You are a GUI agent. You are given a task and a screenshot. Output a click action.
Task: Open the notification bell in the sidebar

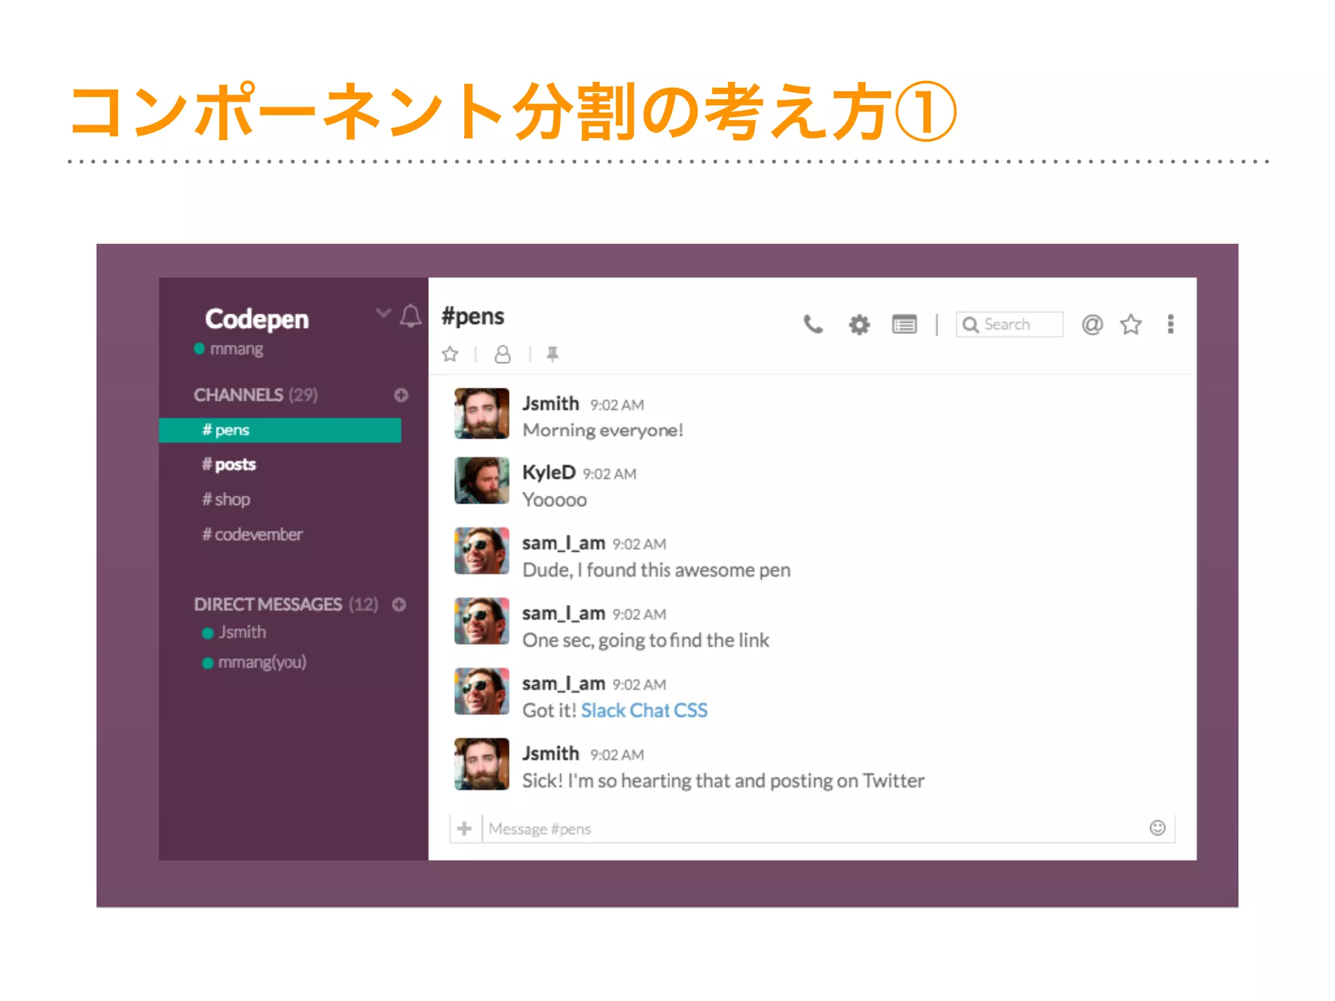click(411, 316)
